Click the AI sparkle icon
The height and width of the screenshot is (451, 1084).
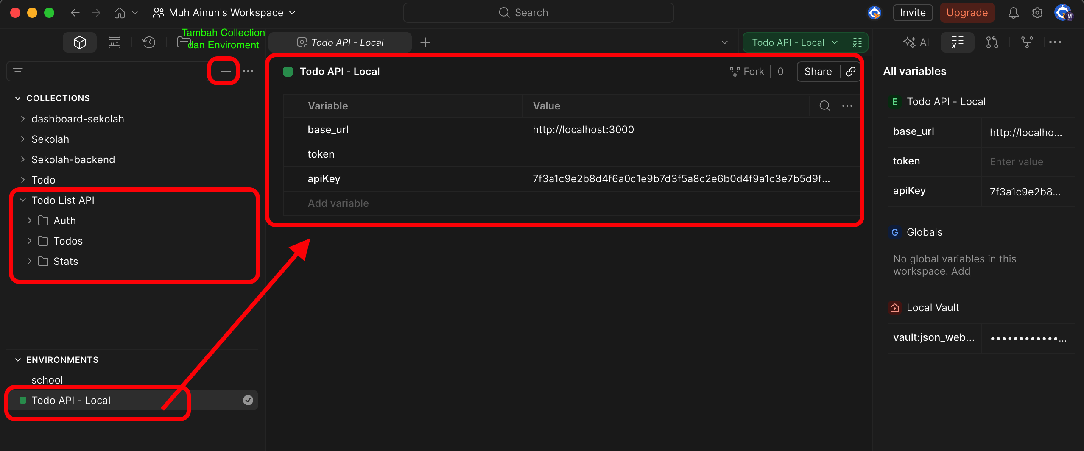click(x=916, y=42)
